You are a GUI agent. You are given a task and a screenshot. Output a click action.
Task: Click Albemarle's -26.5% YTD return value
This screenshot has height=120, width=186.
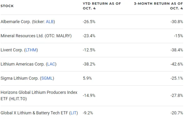tap(89, 22)
